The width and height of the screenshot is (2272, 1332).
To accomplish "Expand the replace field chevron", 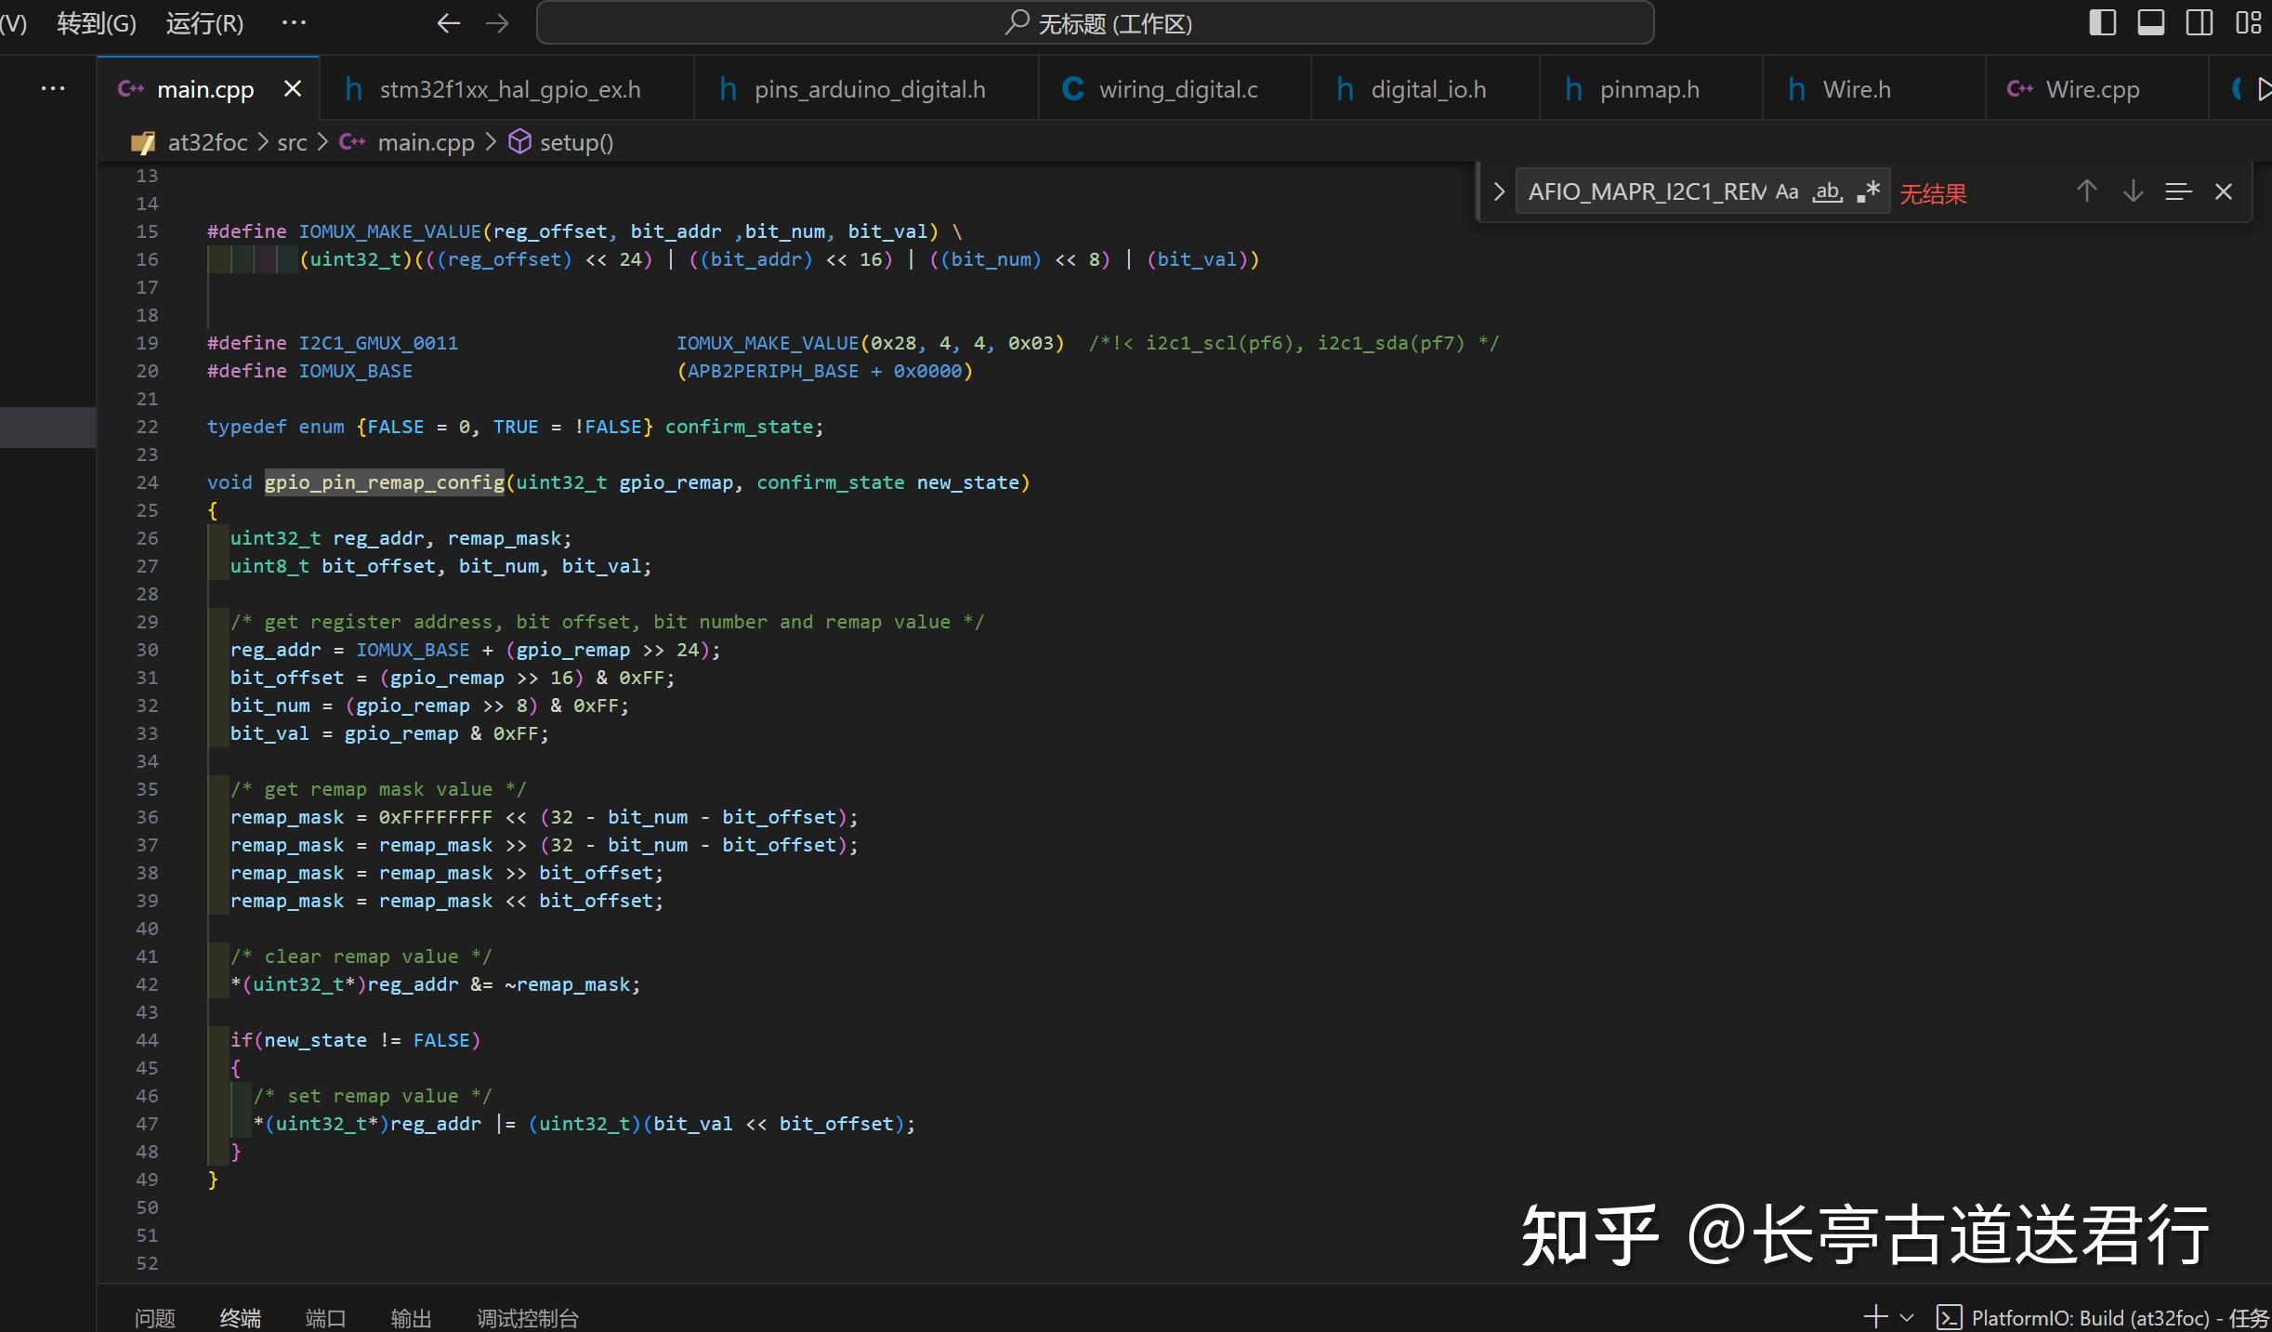I will point(1498,191).
